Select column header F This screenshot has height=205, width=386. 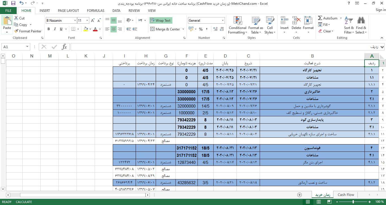click(187, 56)
